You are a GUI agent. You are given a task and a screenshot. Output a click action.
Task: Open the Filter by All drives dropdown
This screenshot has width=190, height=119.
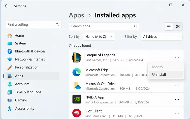coord(162,37)
